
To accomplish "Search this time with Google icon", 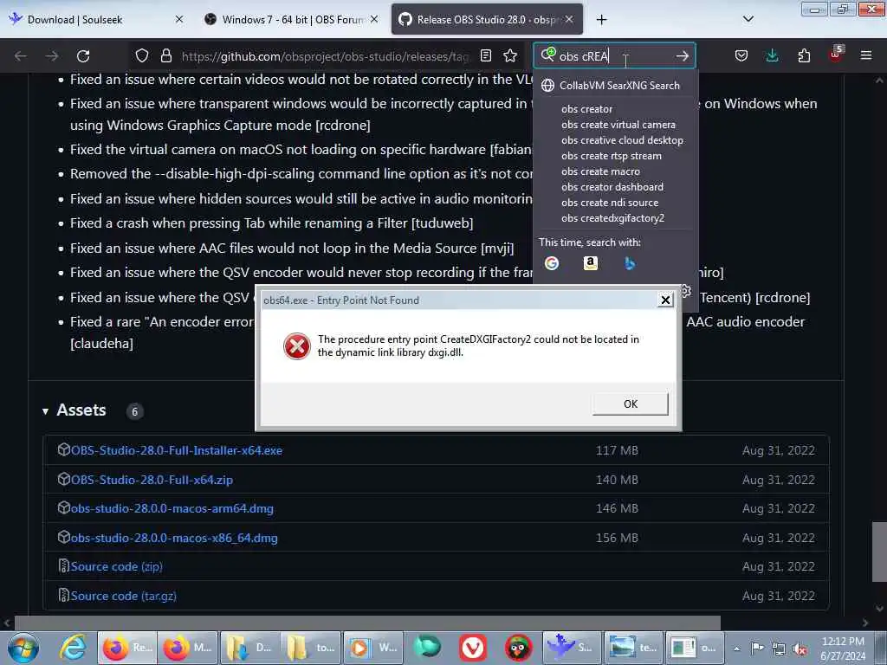I will (552, 263).
